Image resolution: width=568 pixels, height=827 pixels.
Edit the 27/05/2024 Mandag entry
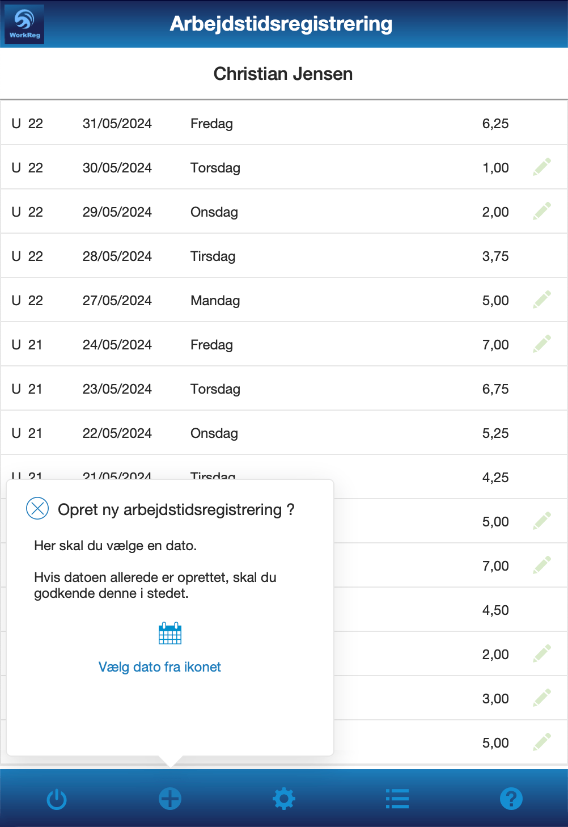click(542, 300)
